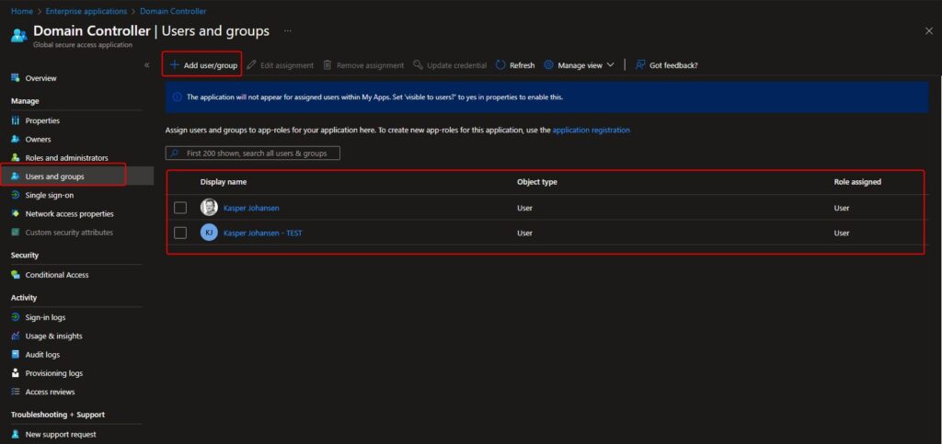
Task: Click the info icon in the blue banner
Action: pyautogui.click(x=178, y=97)
